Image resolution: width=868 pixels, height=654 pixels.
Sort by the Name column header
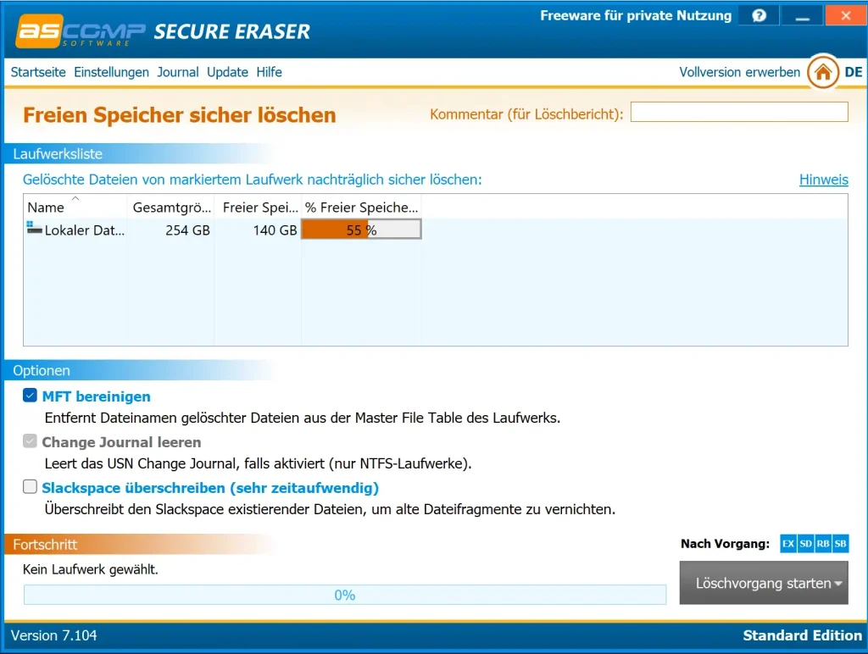click(x=75, y=207)
